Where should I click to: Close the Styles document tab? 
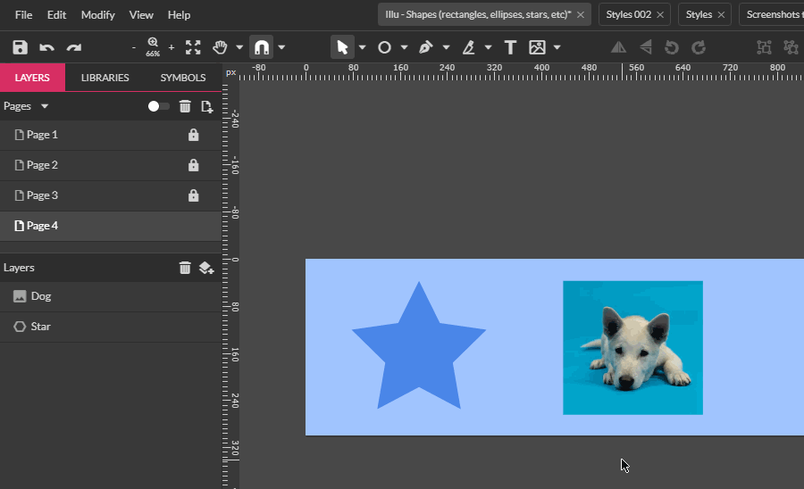[721, 15]
